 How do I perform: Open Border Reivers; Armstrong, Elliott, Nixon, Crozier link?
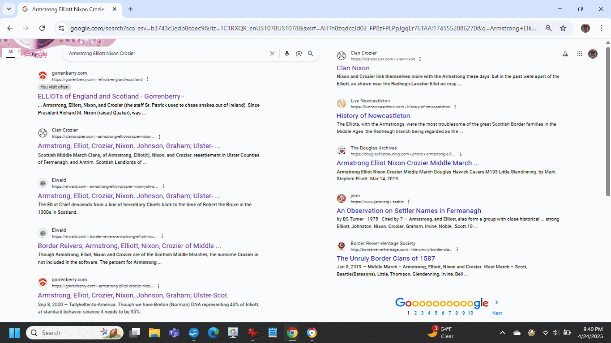129,246
